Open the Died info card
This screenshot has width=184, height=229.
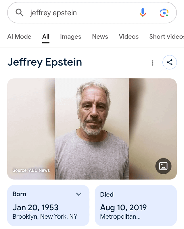136,205
